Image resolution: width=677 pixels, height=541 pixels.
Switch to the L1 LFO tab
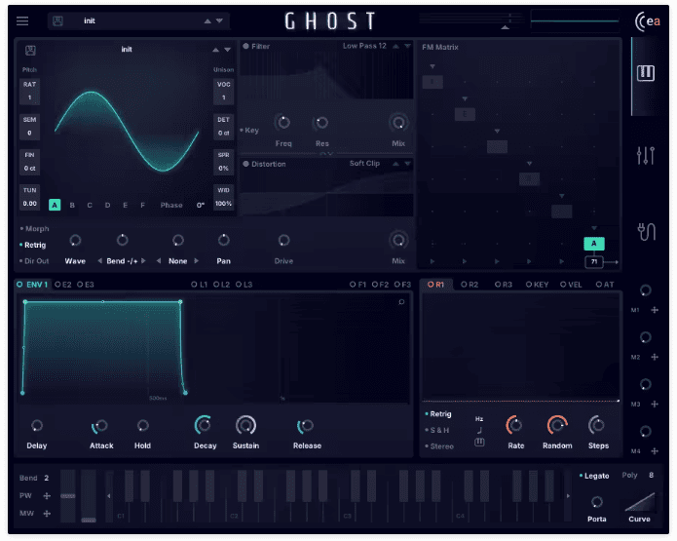[x=199, y=285]
